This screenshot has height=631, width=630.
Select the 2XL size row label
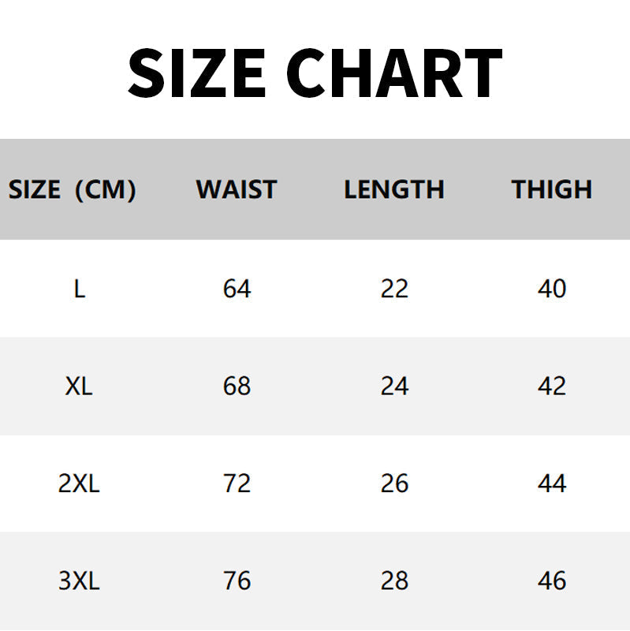click(x=79, y=484)
